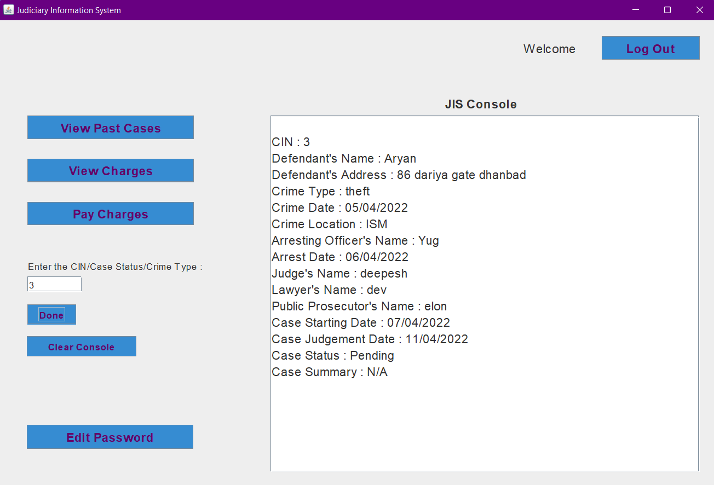Viewport: 714px width, 485px height.
Task: Click the View Charges button
Action: 111,171
